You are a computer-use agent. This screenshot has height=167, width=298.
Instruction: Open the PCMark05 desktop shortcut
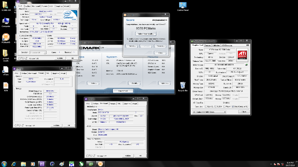tap(6, 38)
